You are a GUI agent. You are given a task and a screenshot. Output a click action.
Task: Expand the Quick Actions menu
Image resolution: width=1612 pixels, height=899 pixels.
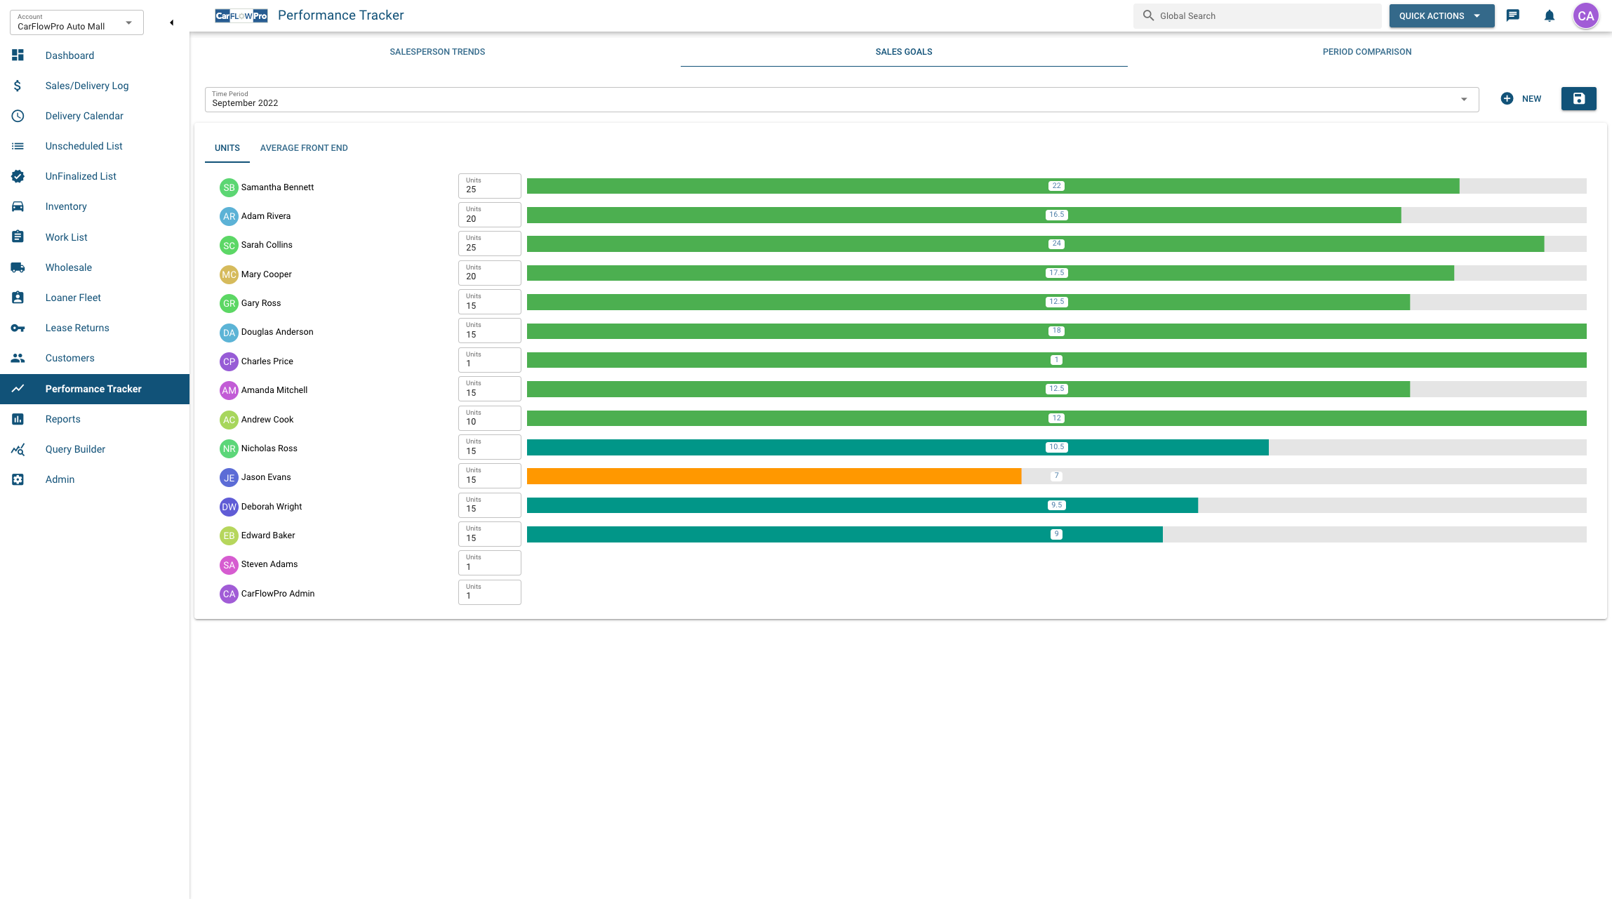1441,15
